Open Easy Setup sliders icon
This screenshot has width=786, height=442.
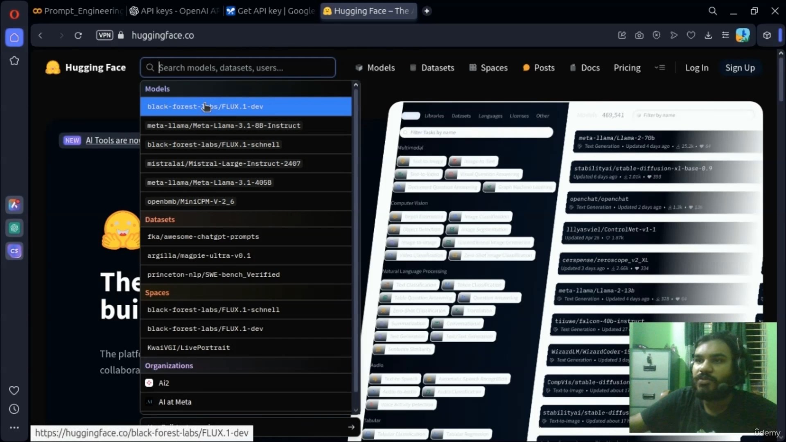click(x=725, y=35)
